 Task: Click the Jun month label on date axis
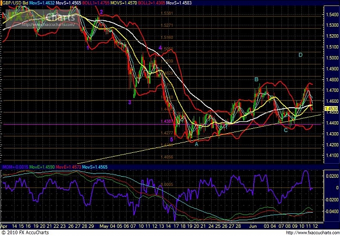coord(253,226)
